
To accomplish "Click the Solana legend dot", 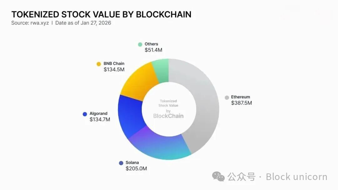I will click(x=121, y=163).
